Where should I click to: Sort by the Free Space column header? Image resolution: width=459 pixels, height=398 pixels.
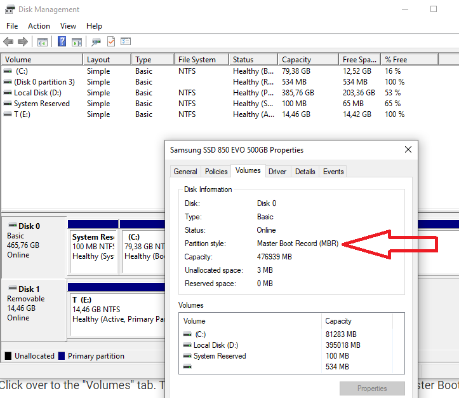(x=360, y=60)
